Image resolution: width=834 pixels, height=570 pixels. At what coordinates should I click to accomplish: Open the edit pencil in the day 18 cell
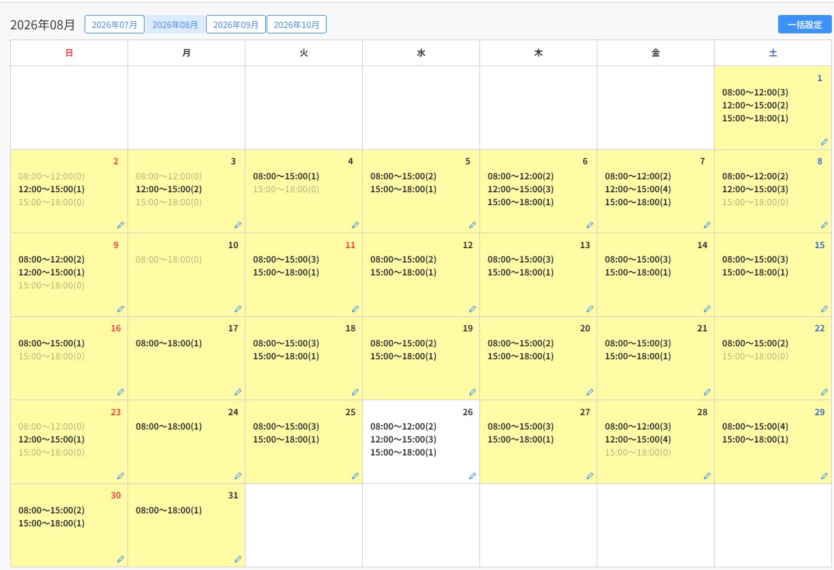[355, 392]
